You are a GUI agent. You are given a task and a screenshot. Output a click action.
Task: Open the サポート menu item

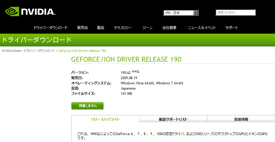pyautogui.click(x=232, y=28)
